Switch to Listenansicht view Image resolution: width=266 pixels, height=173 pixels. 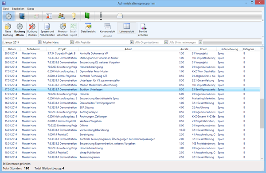[127, 28]
